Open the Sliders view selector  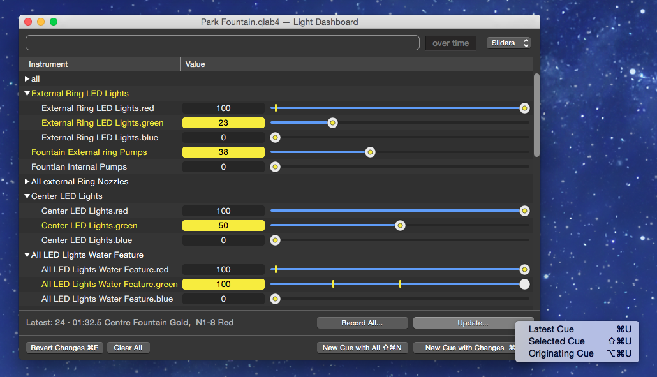tap(508, 43)
